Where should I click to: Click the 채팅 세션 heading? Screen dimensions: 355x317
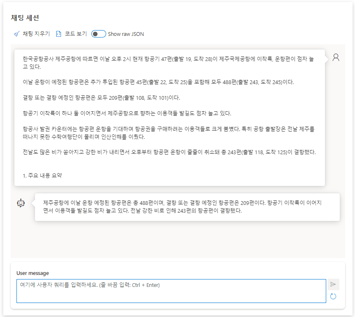[x=25, y=18]
